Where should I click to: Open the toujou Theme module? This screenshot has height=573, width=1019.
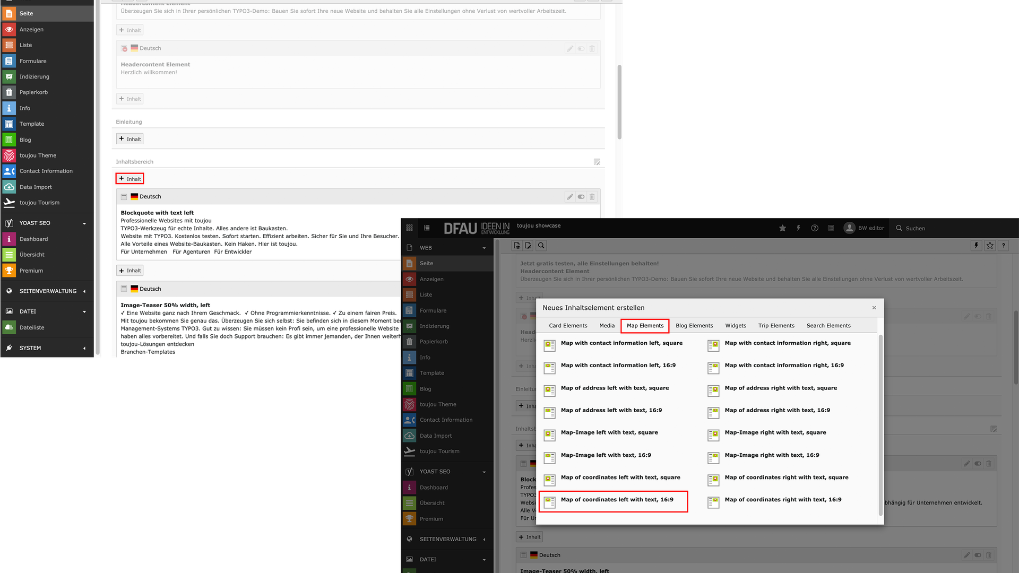[38, 155]
